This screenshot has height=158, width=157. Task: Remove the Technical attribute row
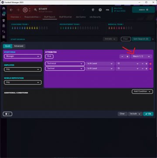click(x=150, y=64)
